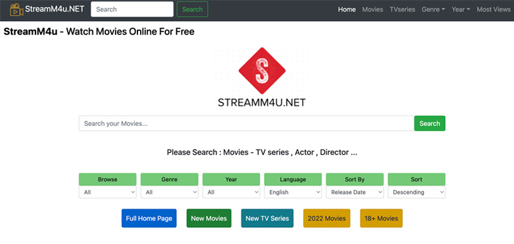Focus the Search your Movies input field
Screen dimensions: 514x244
click(x=247, y=123)
